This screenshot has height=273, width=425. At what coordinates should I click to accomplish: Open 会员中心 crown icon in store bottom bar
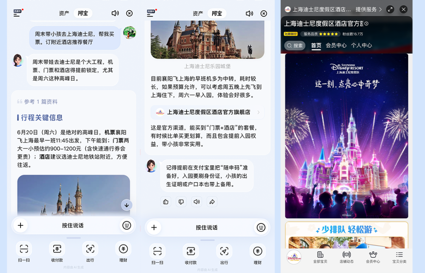click(x=373, y=257)
